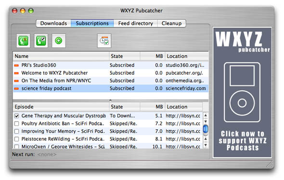The width and height of the screenshot is (284, 180).
Task: Click the bottommost scroll-down arrow of the episode list
Action: [206, 145]
